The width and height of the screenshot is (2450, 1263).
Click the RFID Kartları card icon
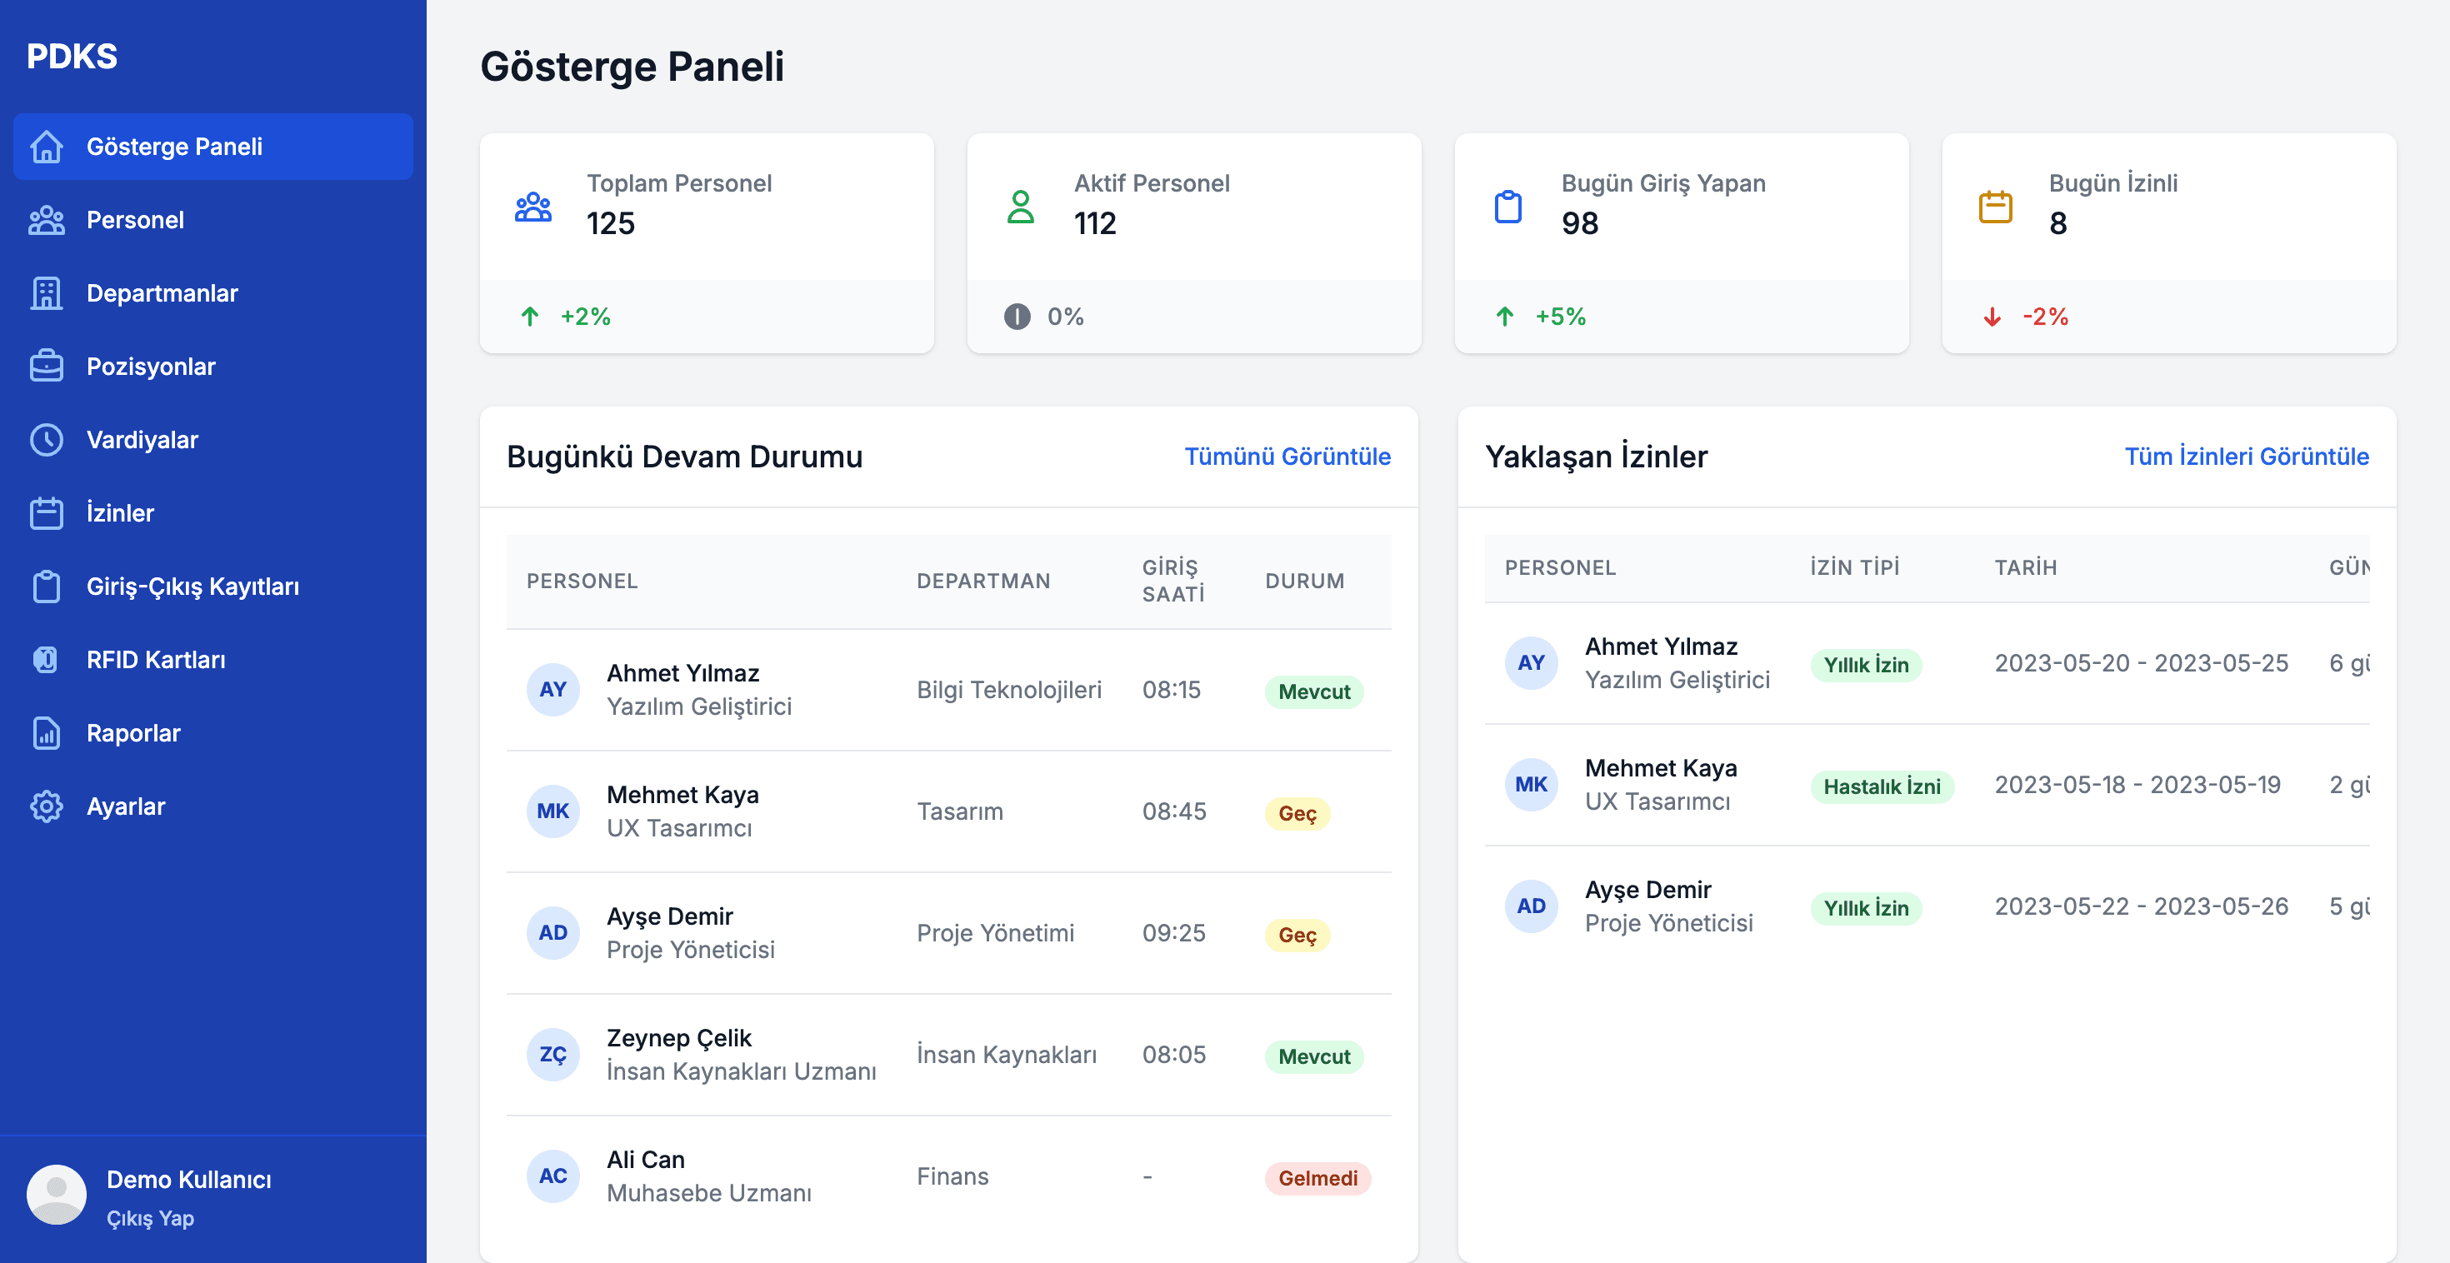(x=47, y=659)
